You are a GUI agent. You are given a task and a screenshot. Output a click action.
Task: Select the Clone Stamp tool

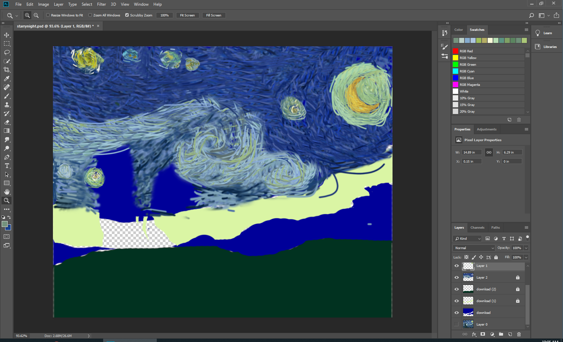[x=7, y=105]
